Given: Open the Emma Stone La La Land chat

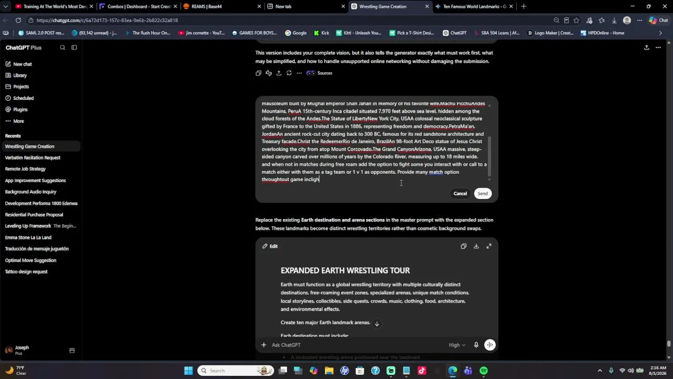Looking at the screenshot, I should (28, 237).
